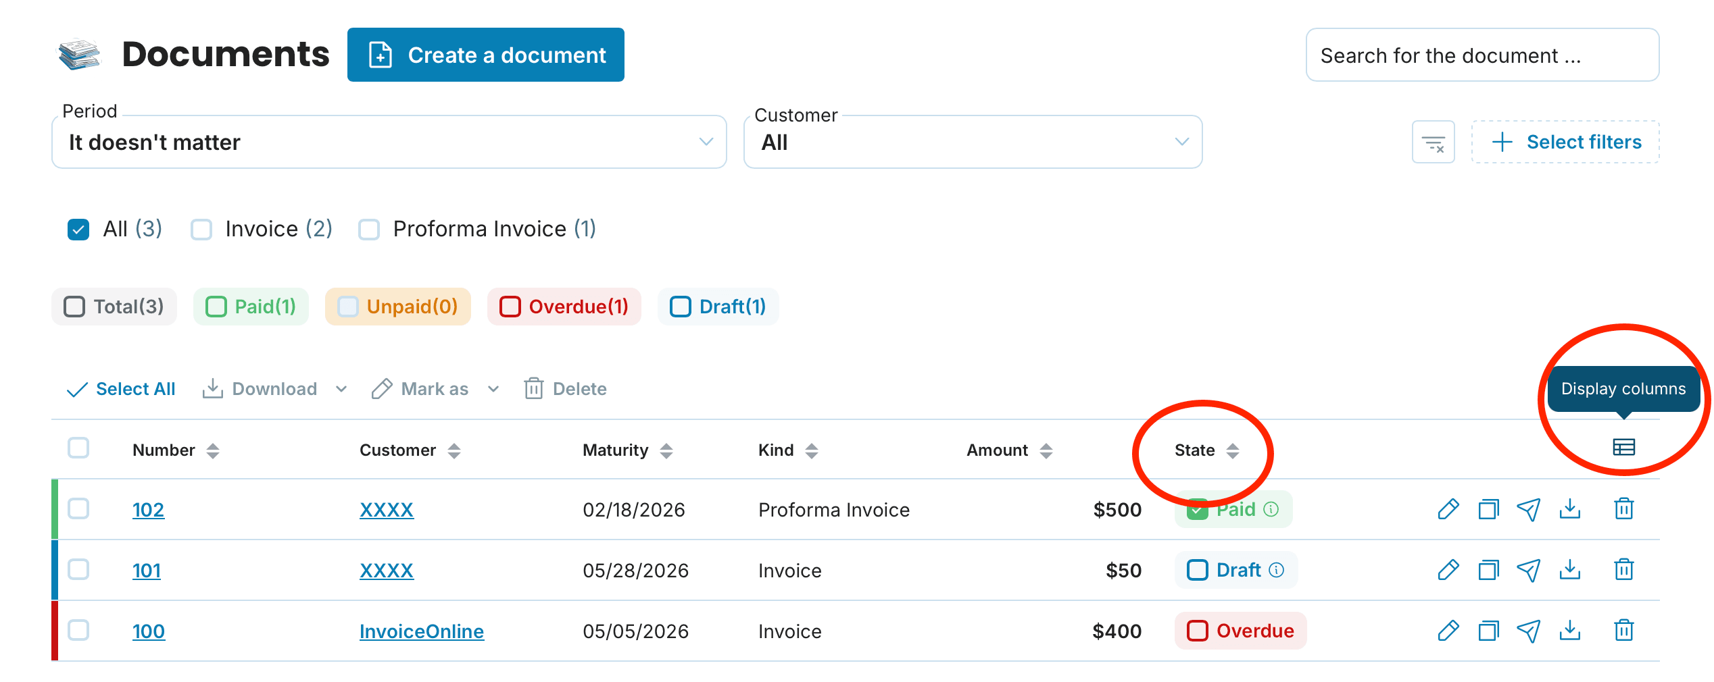Image resolution: width=1714 pixels, height=682 pixels.
Task: Tick the checkbox for row 100
Action: coord(78,630)
